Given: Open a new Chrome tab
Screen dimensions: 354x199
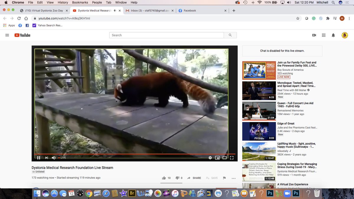Looking at the screenshot, I should pyautogui.click(x=234, y=11).
